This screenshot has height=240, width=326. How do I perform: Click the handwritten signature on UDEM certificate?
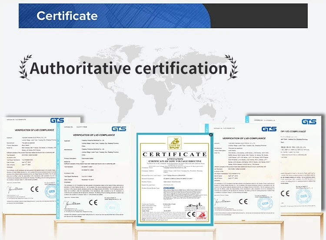194,206
